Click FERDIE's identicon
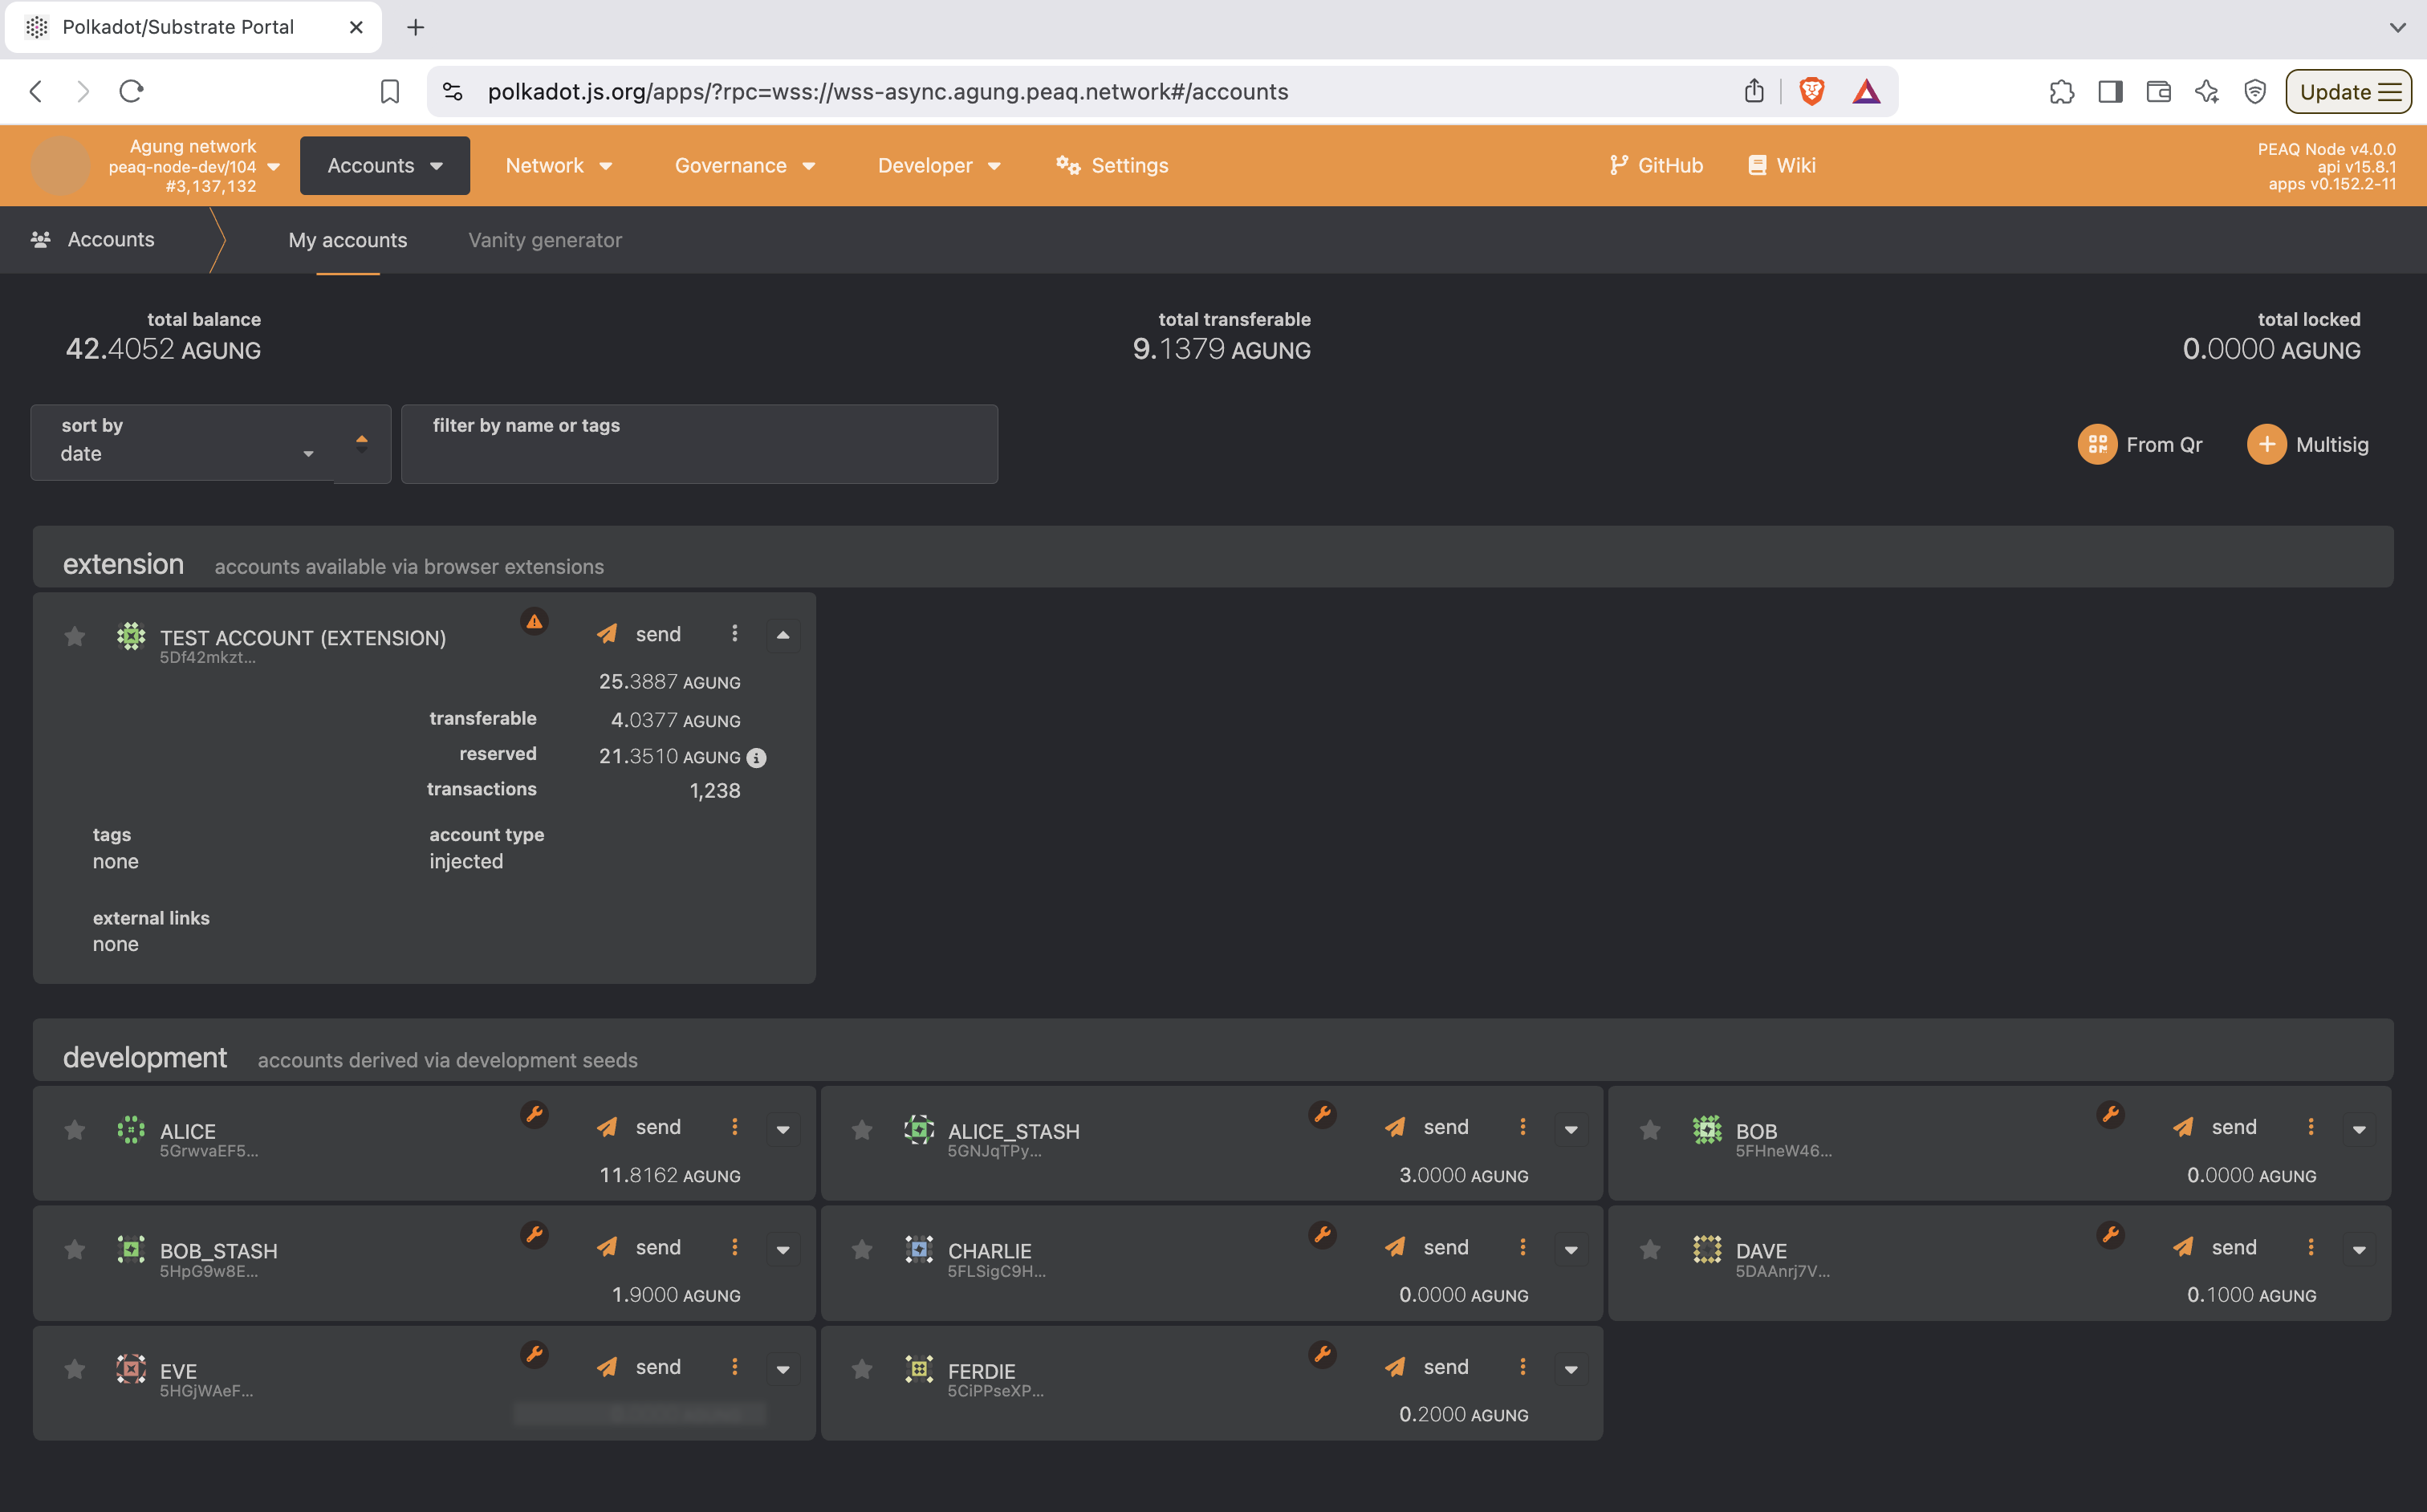Screen dimensions: 2427x1512 (918, 1369)
